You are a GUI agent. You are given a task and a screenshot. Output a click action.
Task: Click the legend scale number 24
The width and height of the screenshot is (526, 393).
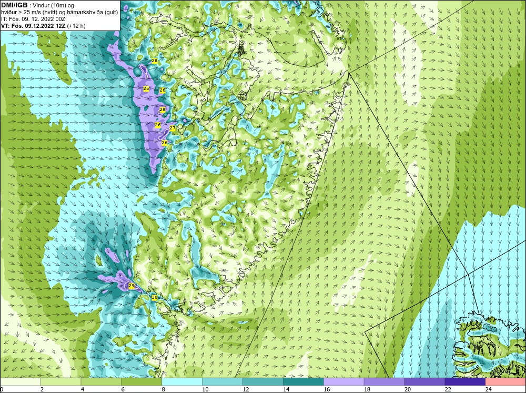coord(489,389)
